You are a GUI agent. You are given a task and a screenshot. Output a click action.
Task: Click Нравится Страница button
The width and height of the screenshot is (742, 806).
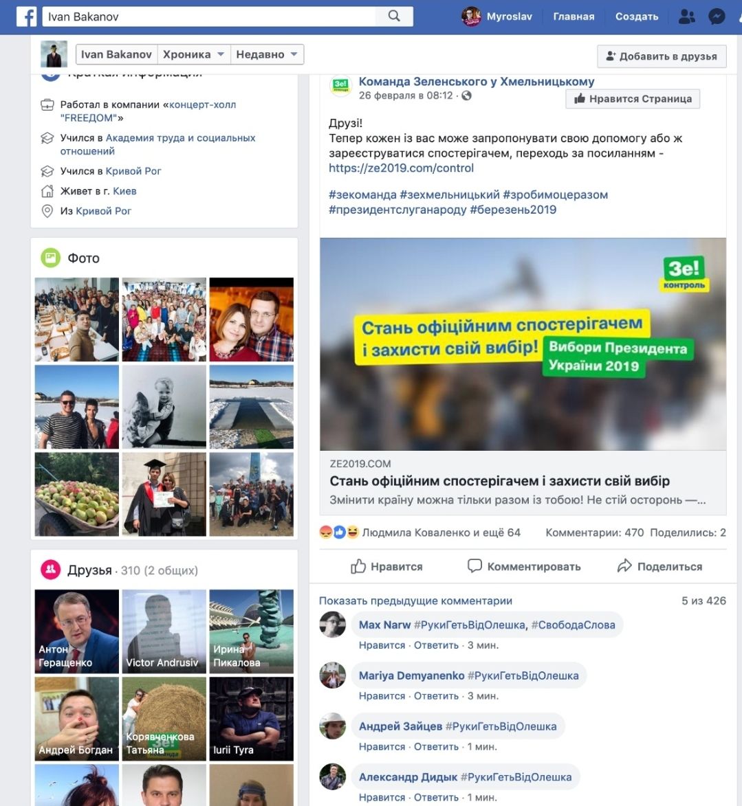tap(633, 99)
